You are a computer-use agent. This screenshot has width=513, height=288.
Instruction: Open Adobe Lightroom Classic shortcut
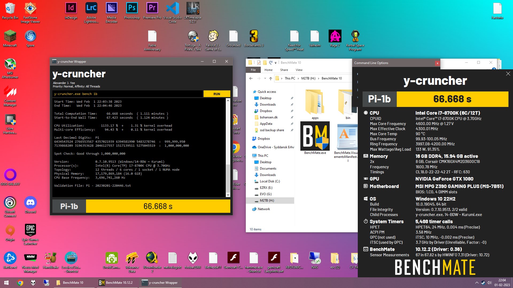tap(91, 13)
